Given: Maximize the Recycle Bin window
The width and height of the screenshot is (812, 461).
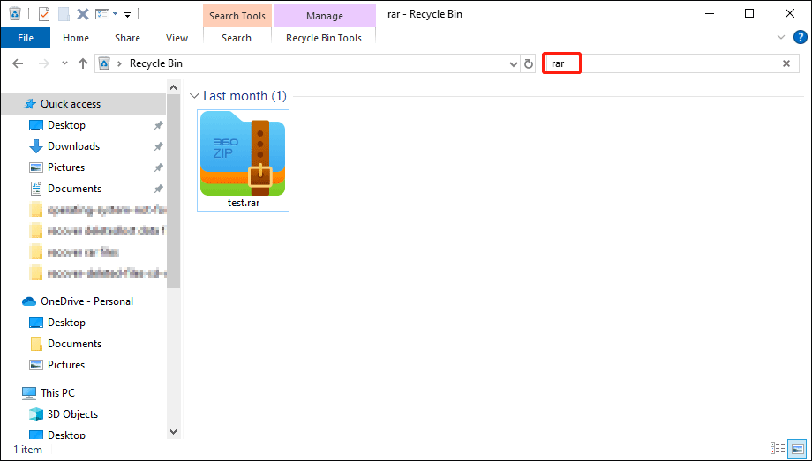Looking at the screenshot, I should tap(748, 14).
